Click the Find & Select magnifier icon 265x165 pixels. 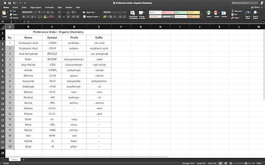point(255,13)
